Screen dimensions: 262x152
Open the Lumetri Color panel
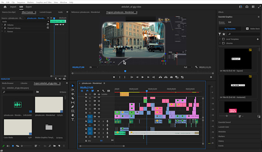click(223, 127)
